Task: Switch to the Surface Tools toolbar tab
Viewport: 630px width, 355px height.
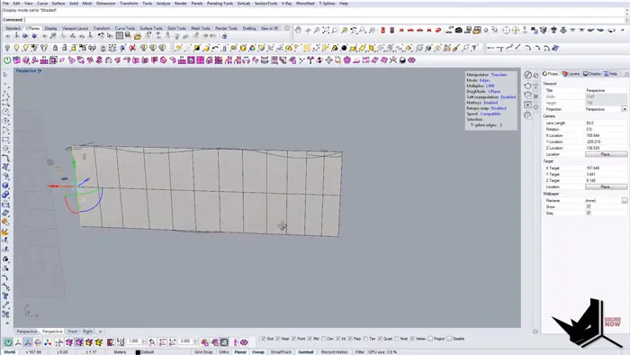Action: point(151,28)
